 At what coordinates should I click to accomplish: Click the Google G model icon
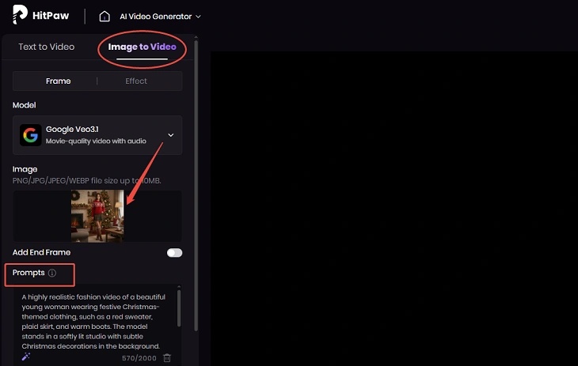point(30,135)
